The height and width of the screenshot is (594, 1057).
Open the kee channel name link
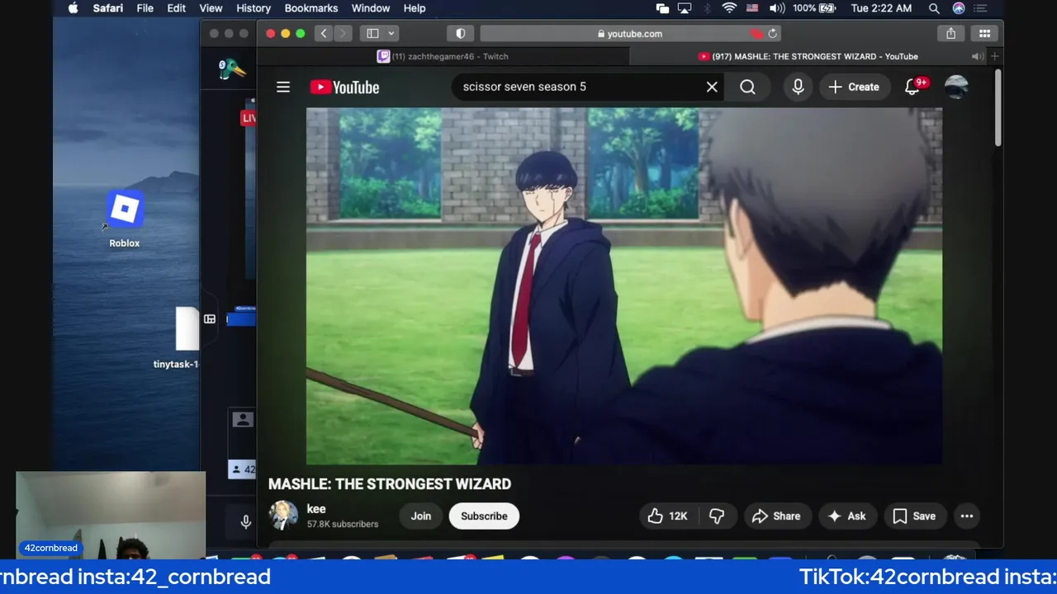316,509
